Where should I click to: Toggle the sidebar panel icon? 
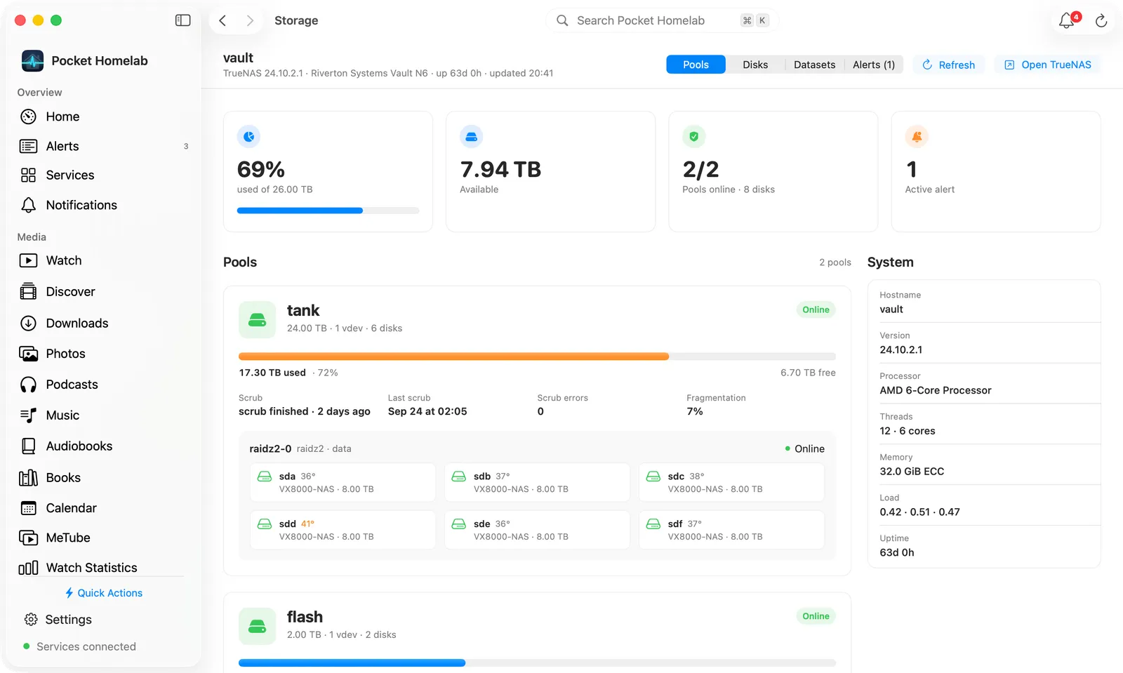(182, 20)
